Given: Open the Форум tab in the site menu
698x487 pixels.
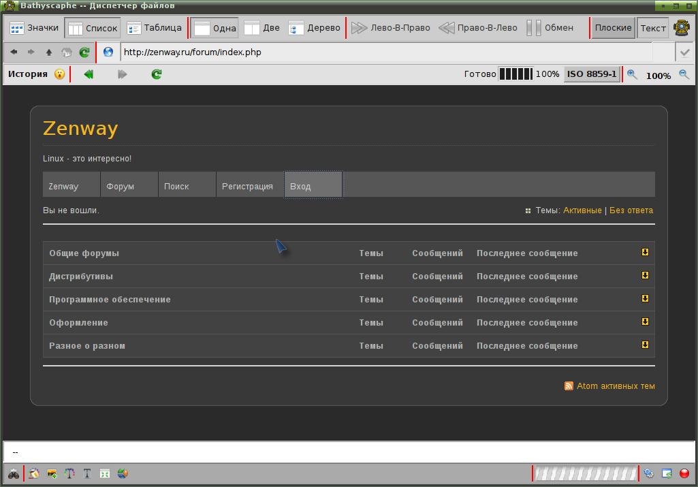Looking at the screenshot, I should point(129,185).
